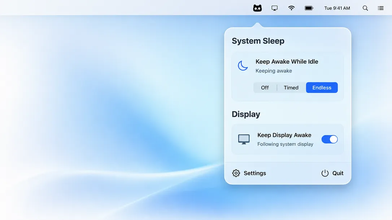The width and height of the screenshot is (392, 220).
Task: Click the Settings gear icon
Action: (236, 173)
